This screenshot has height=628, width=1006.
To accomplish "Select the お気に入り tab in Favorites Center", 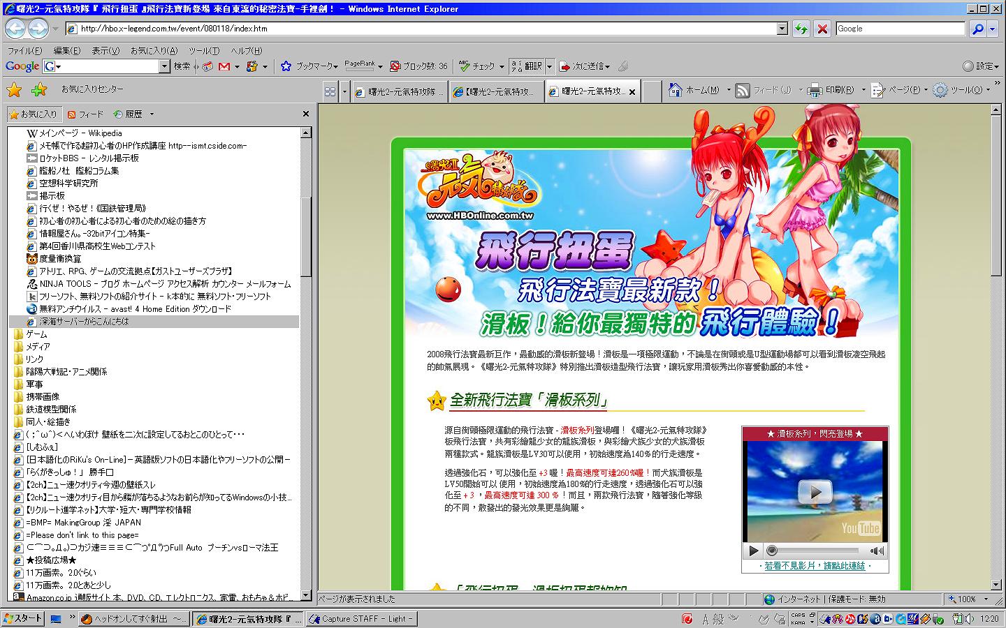I will 33,114.
